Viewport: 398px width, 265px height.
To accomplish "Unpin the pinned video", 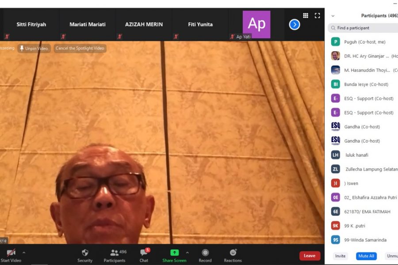I will [34, 49].
